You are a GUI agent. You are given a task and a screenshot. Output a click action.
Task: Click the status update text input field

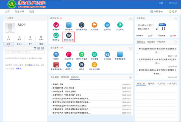(x=24, y=52)
